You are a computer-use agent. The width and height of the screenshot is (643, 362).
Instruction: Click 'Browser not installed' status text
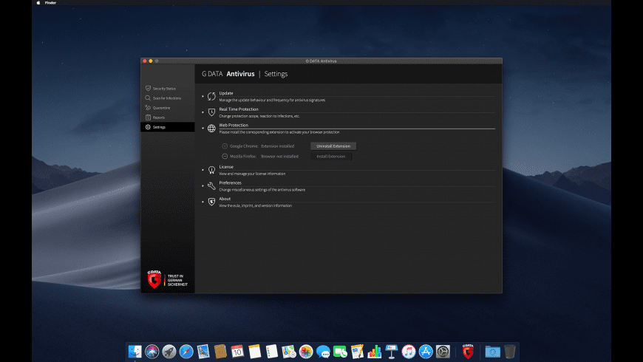[279, 156]
